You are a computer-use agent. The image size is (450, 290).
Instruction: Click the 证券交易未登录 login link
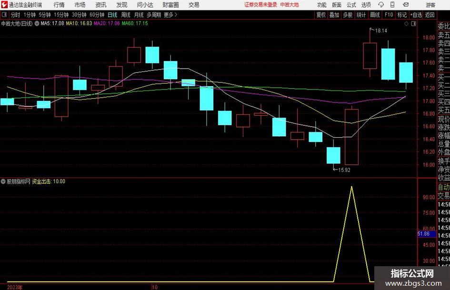coord(260,5)
